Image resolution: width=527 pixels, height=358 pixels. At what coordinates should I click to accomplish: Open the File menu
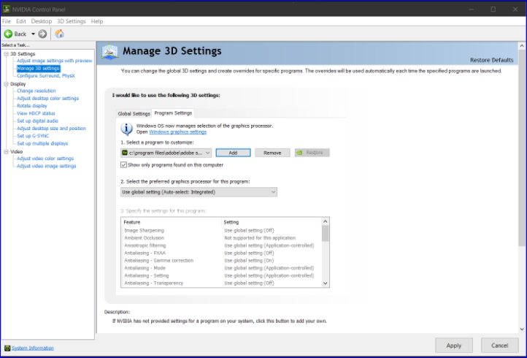coord(7,21)
